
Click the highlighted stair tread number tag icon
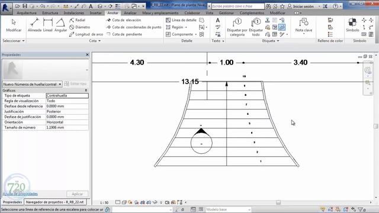tap(282, 27)
